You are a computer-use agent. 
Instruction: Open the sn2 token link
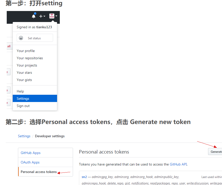(84, 177)
